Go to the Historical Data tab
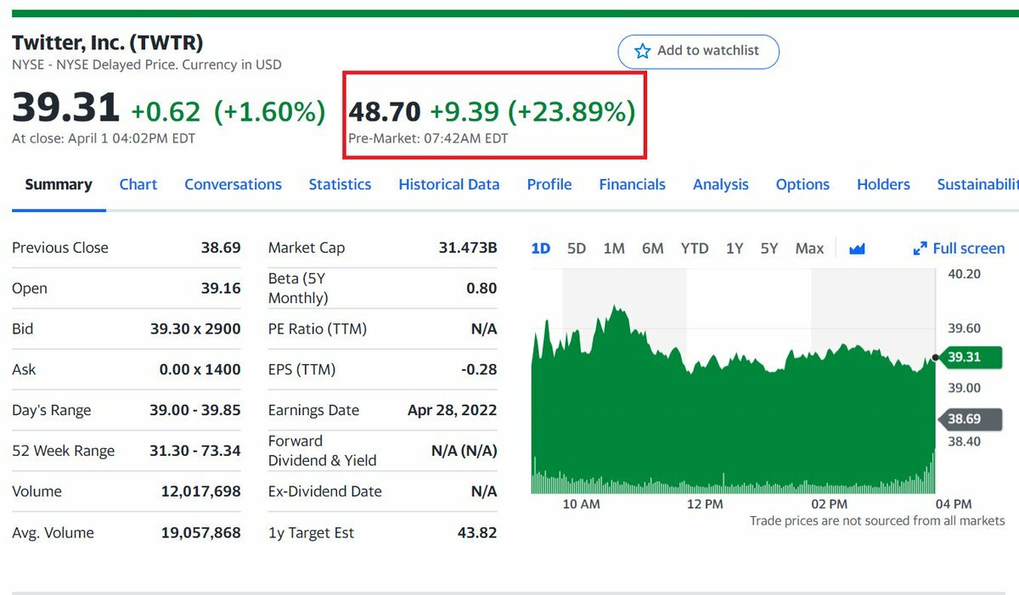 448,184
